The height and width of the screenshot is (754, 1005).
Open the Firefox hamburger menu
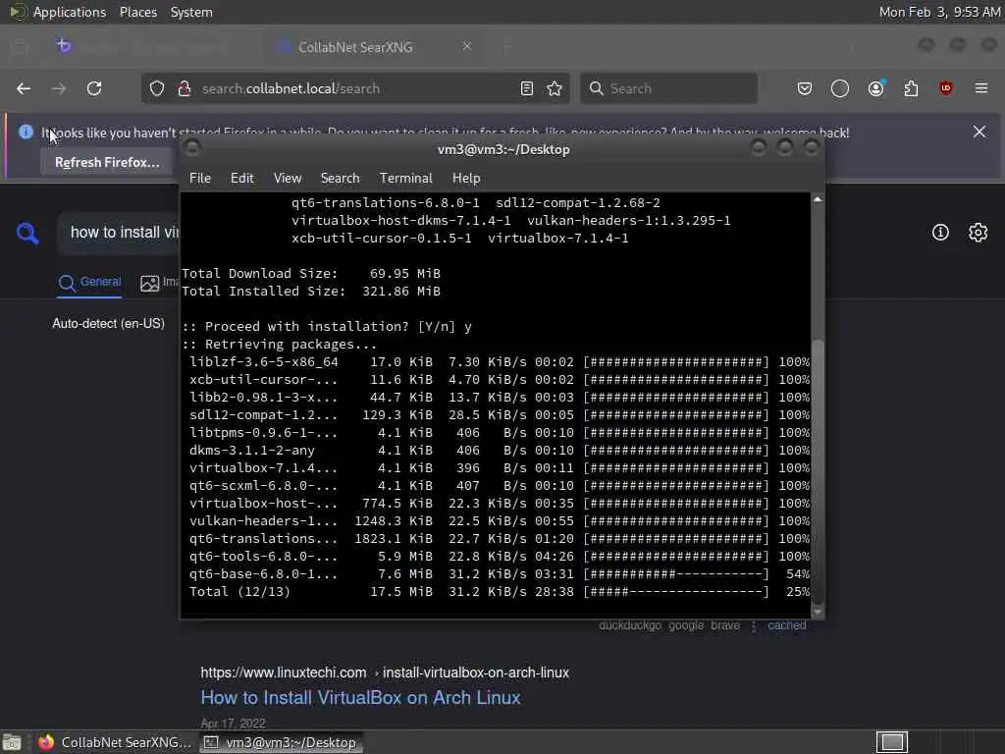(981, 88)
